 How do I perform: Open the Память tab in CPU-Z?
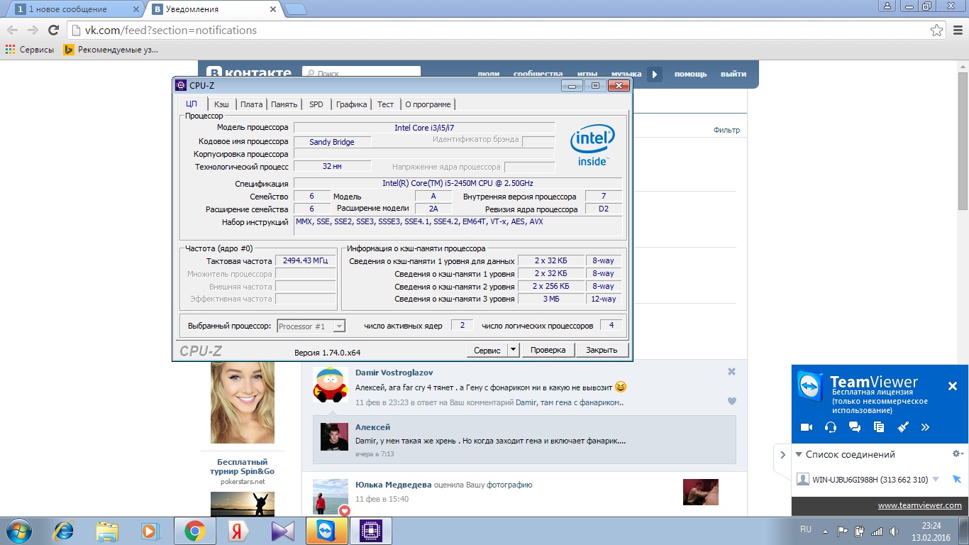[284, 104]
